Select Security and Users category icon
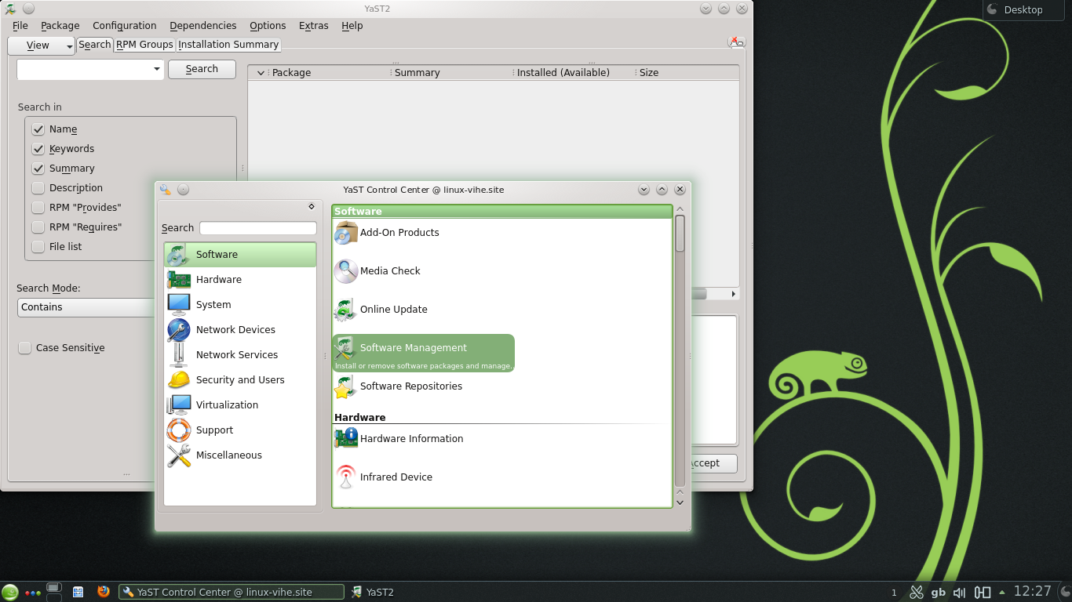This screenshot has height=602, width=1072. click(x=179, y=380)
